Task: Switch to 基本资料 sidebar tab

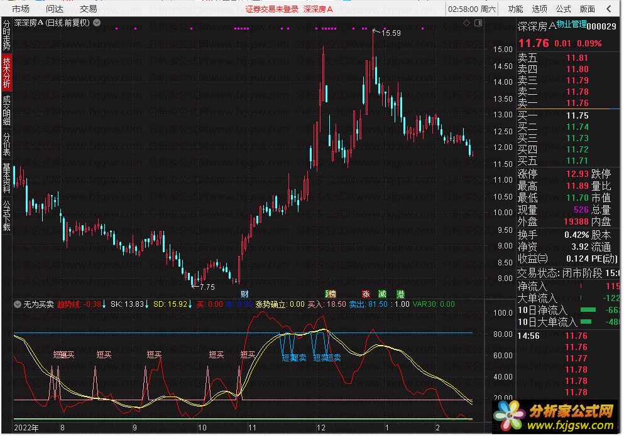Action: coord(6,178)
